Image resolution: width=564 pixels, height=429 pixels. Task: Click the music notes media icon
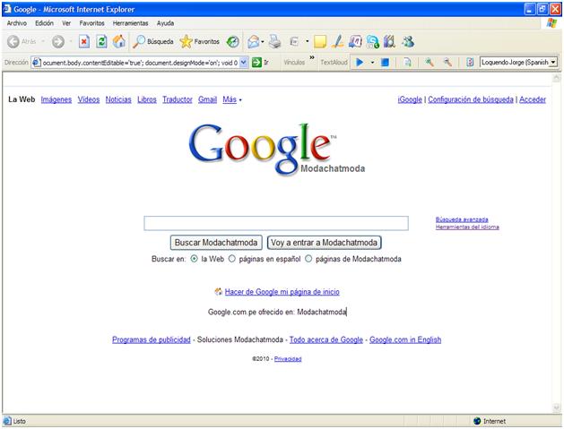click(355, 42)
